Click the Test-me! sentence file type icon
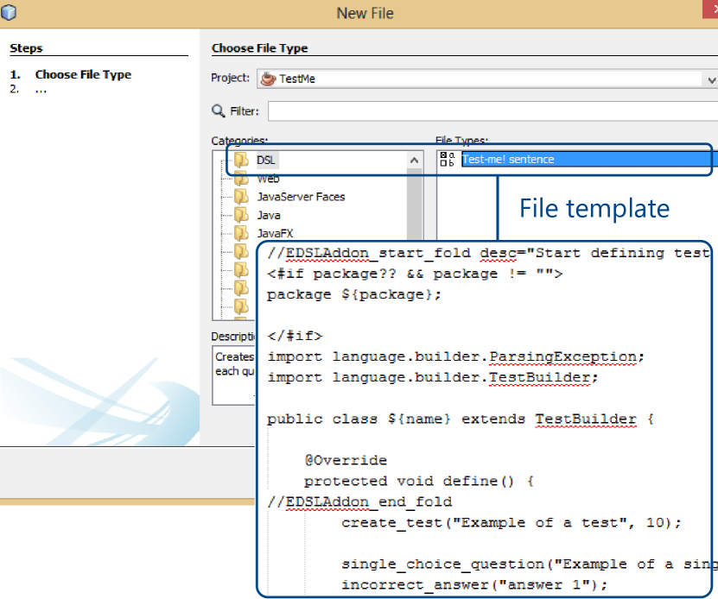 pos(447,160)
